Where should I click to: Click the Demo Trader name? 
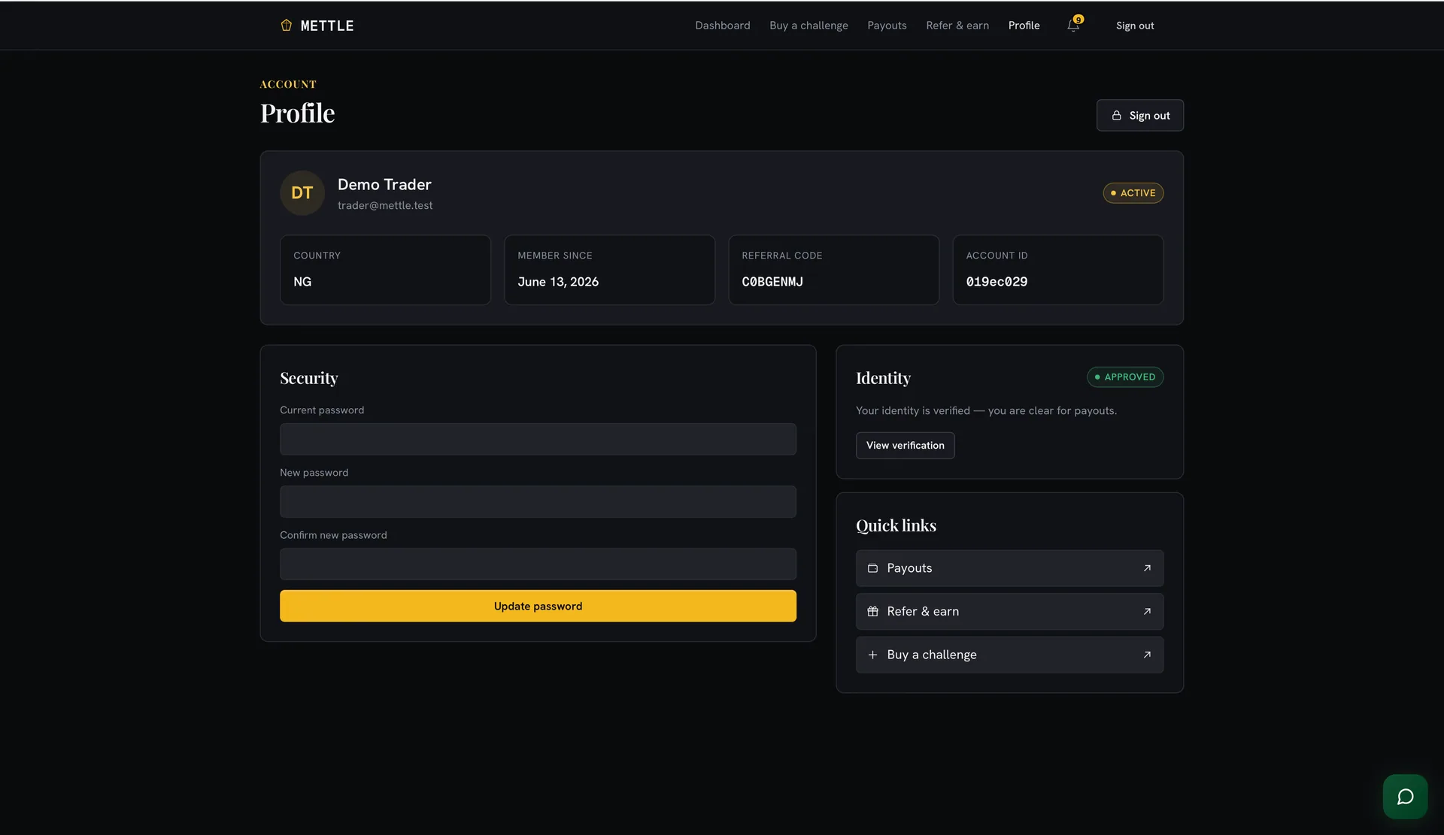384,185
